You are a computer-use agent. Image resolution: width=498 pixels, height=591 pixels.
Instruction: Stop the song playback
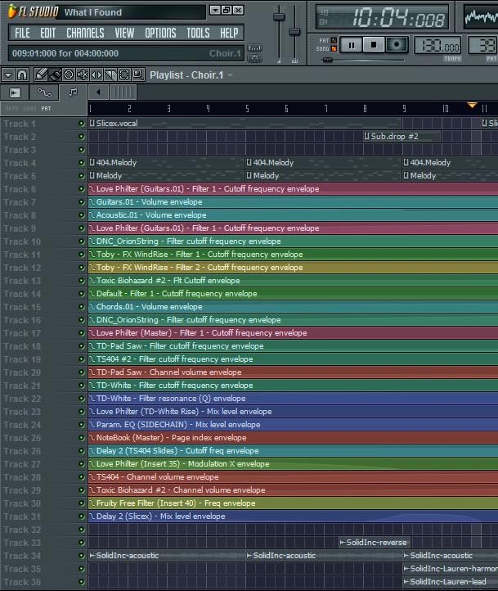point(374,45)
